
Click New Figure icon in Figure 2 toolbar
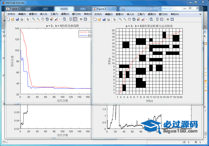(95, 20)
